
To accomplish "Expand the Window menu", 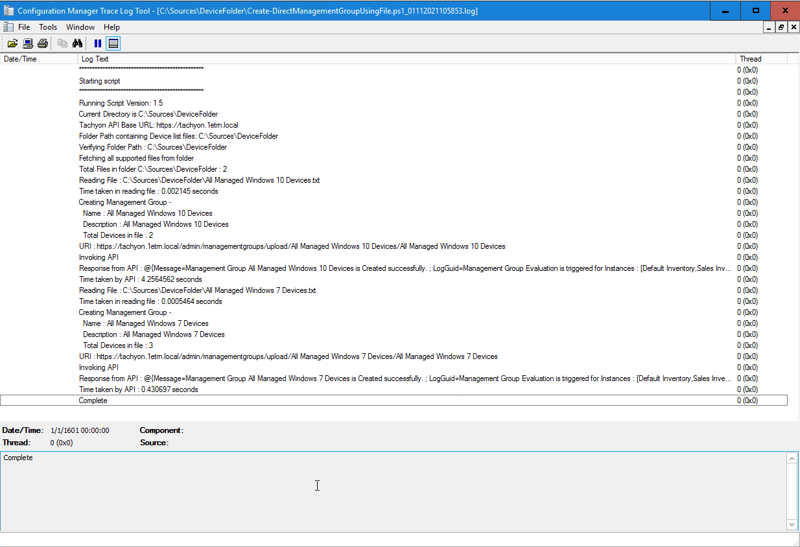I will tap(80, 27).
